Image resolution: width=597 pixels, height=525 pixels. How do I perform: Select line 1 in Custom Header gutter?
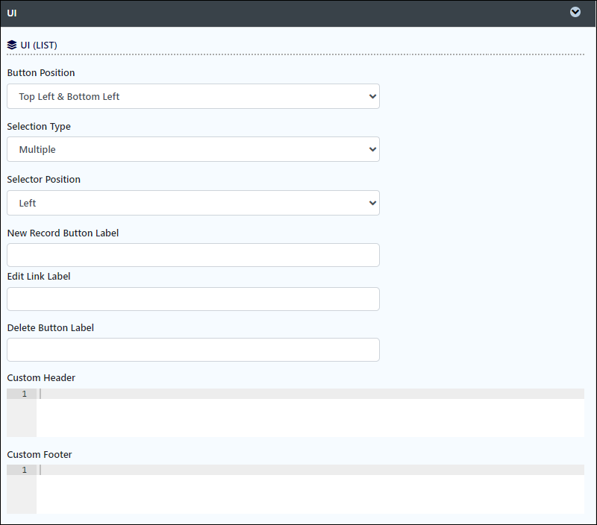point(22,394)
